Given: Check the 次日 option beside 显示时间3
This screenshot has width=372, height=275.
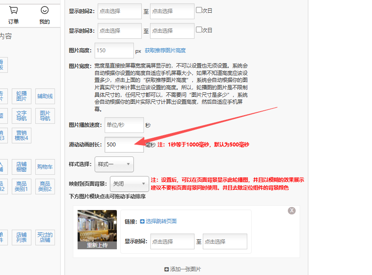Looking at the screenshot, I should (x=198, y=31).
